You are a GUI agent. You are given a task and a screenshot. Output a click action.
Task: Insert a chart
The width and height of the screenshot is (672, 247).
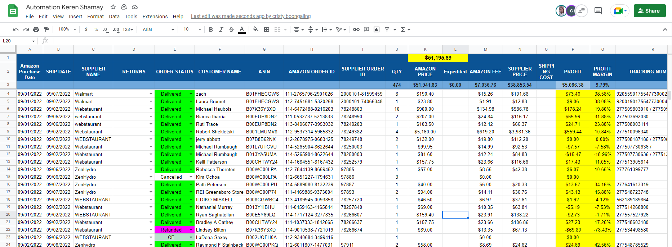(x=377, y=29)
